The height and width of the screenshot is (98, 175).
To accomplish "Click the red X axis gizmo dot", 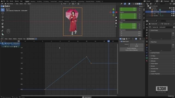I will (x=116, y=12).
